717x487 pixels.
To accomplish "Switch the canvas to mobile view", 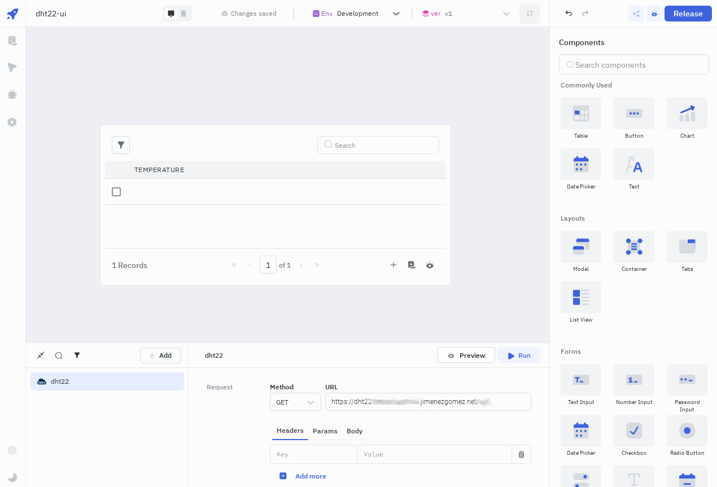I will click(183, 13).
